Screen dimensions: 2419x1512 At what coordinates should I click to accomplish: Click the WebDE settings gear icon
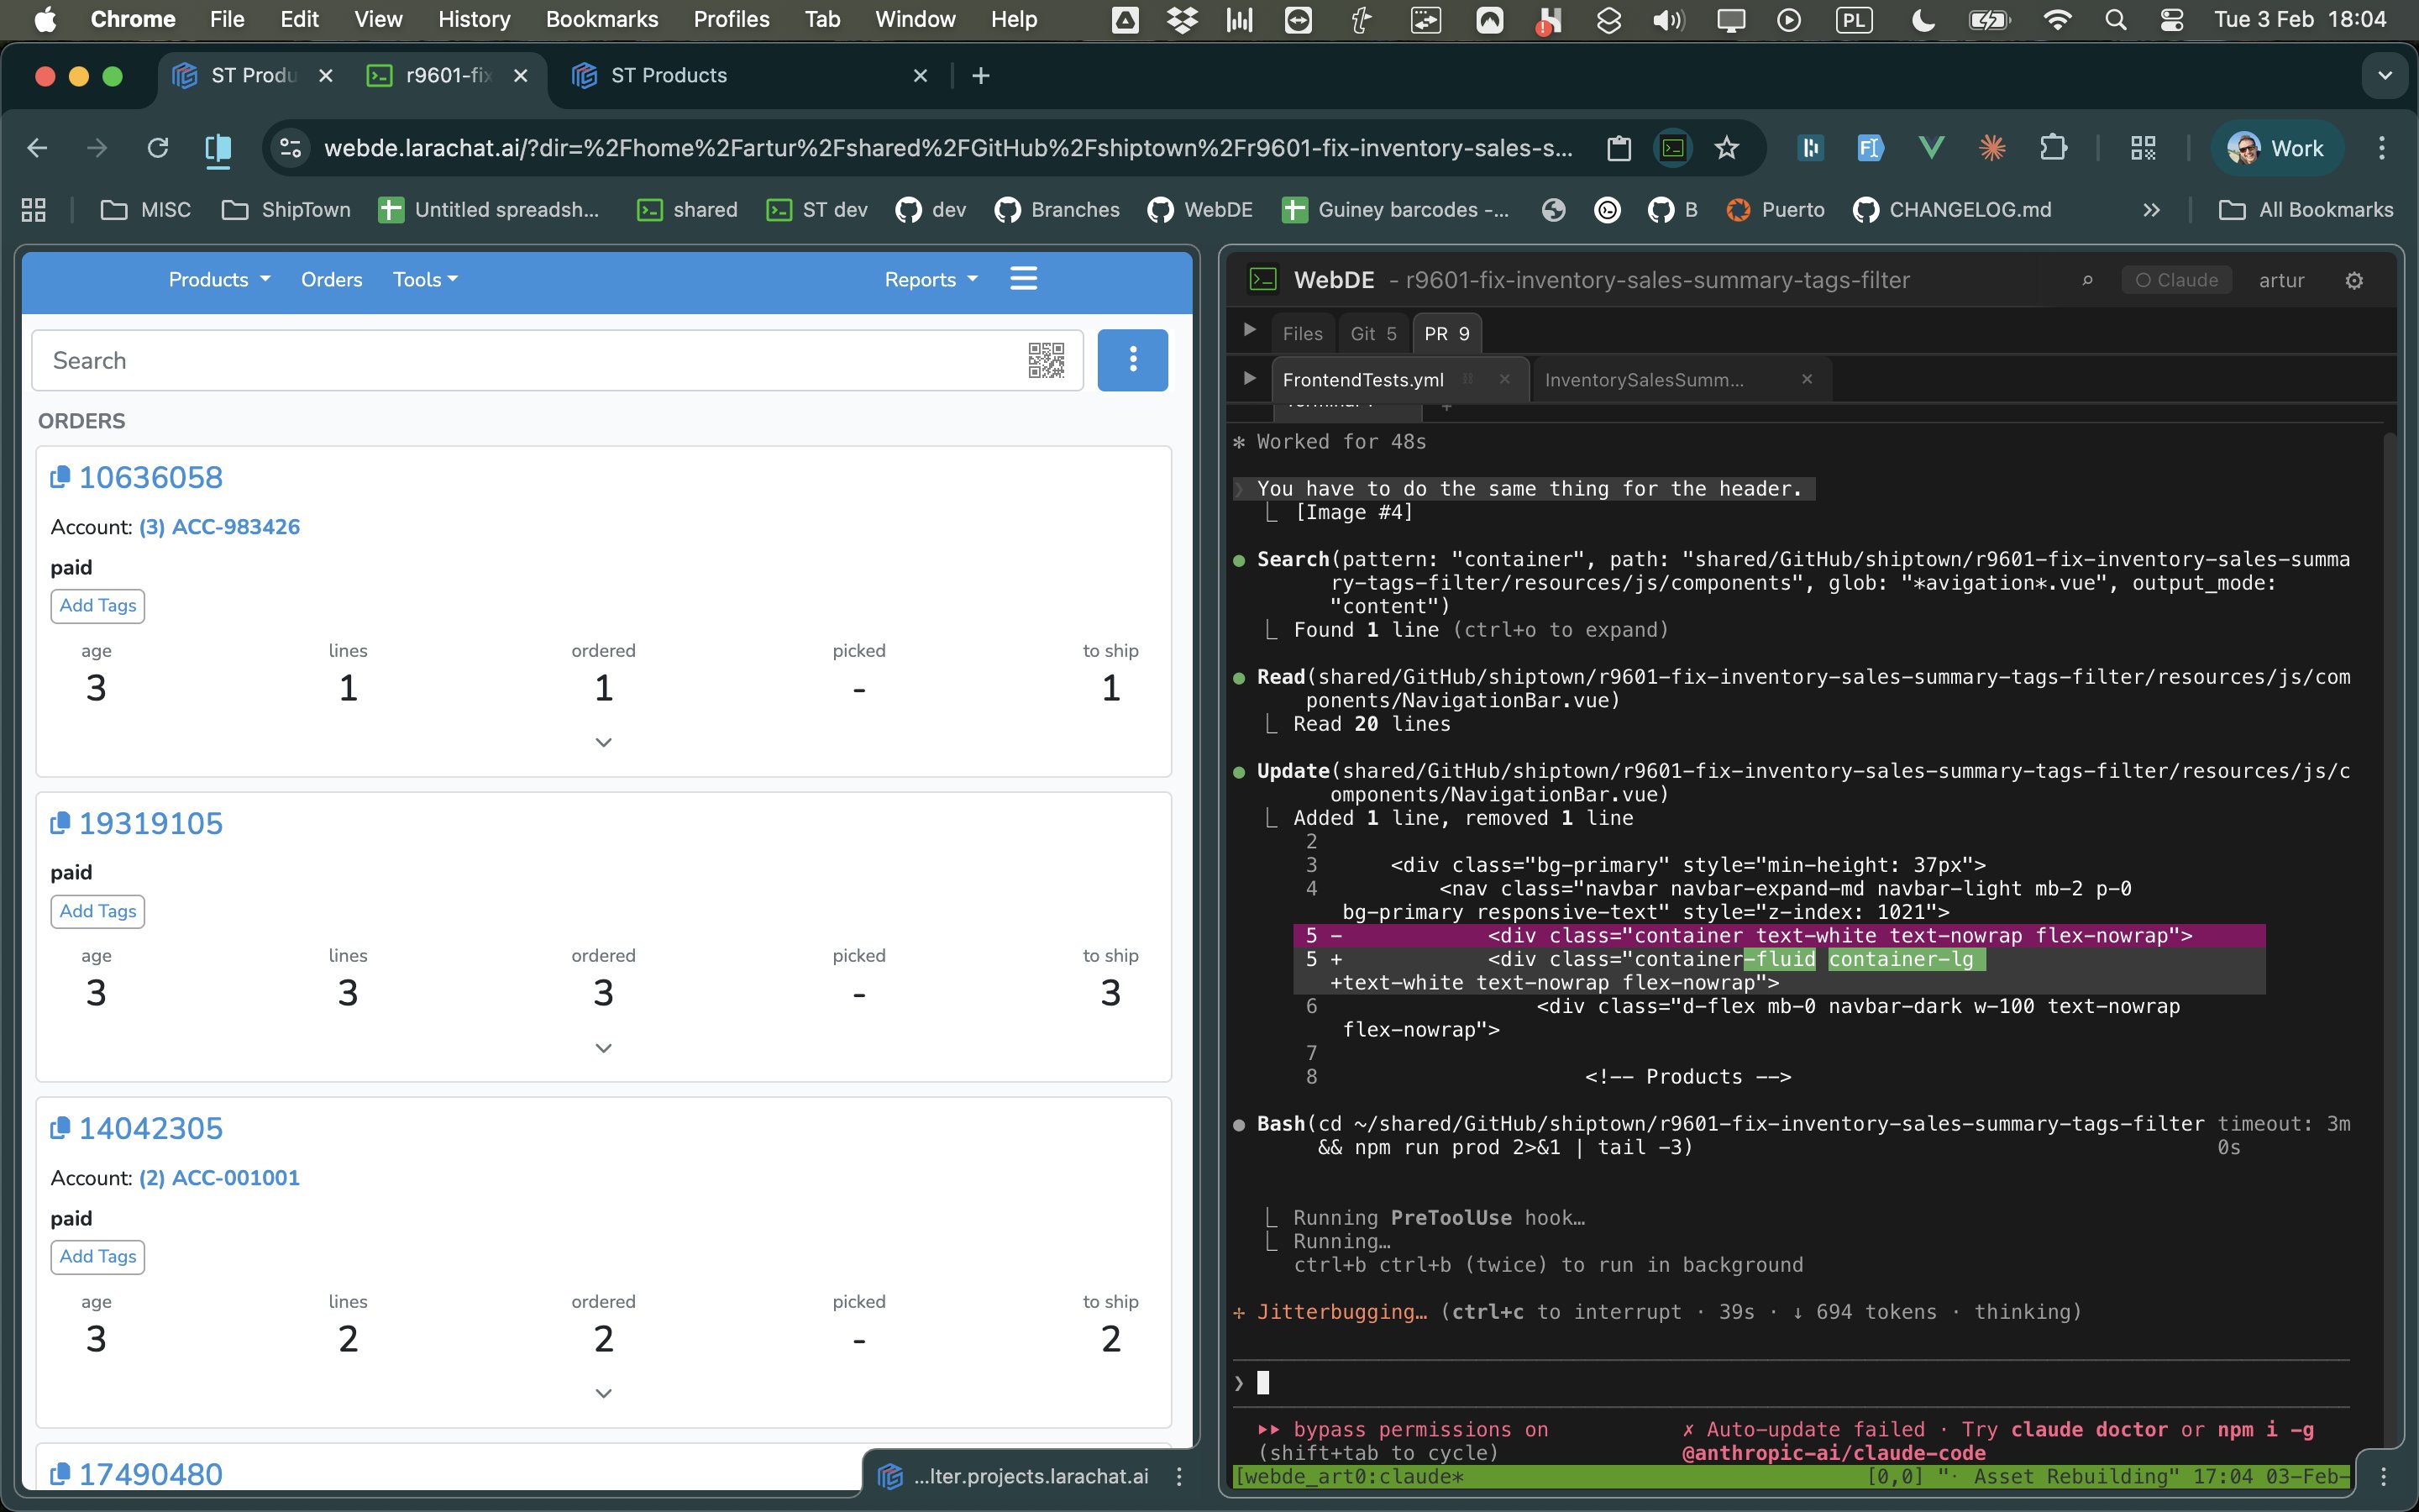[2354, 281]
